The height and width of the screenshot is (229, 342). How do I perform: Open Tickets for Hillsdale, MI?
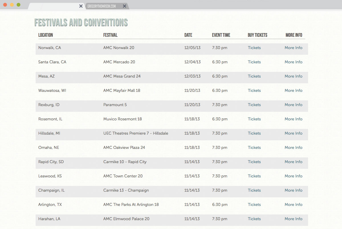[254, 133]
